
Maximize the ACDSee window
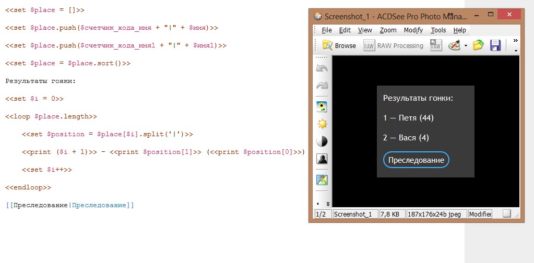(491, 14)
